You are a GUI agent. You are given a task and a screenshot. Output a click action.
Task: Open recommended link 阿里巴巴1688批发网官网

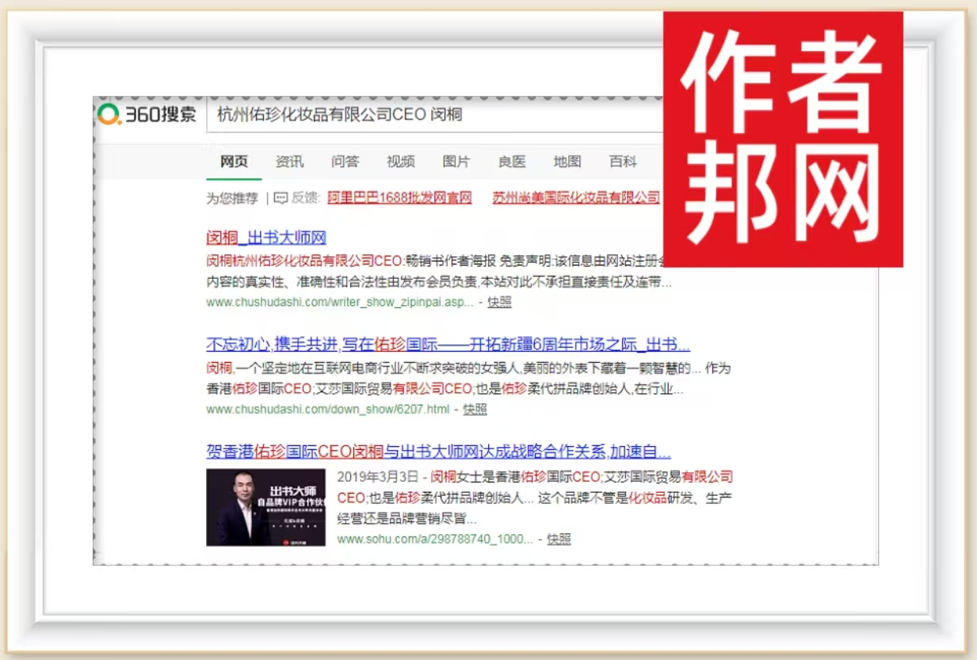point(399,198)
